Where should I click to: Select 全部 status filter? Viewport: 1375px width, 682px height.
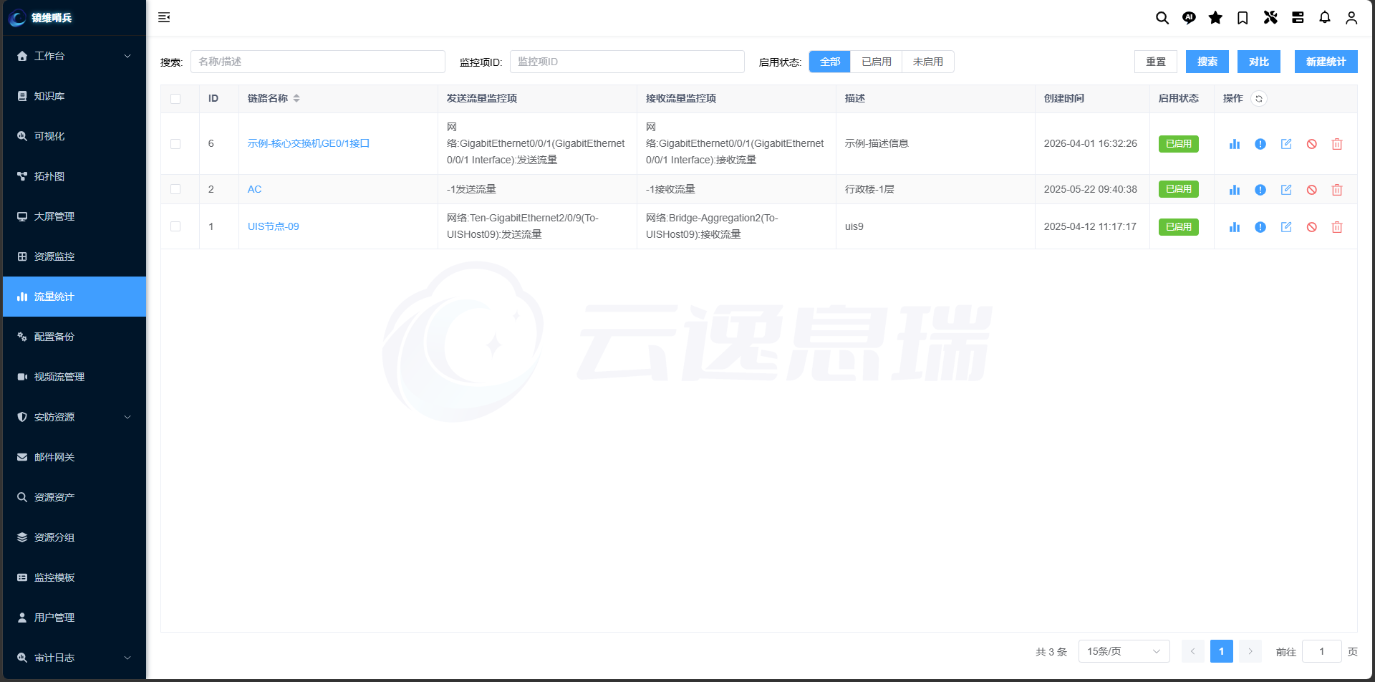coord(830,62)
